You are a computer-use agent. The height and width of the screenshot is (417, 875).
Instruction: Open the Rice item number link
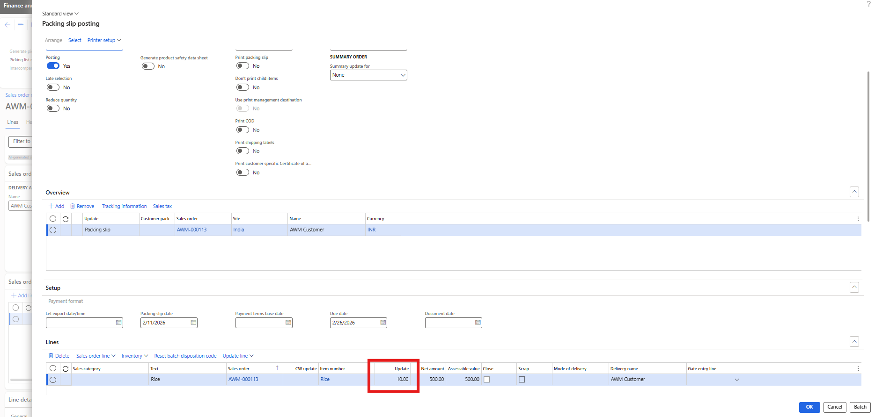[325, 380]
